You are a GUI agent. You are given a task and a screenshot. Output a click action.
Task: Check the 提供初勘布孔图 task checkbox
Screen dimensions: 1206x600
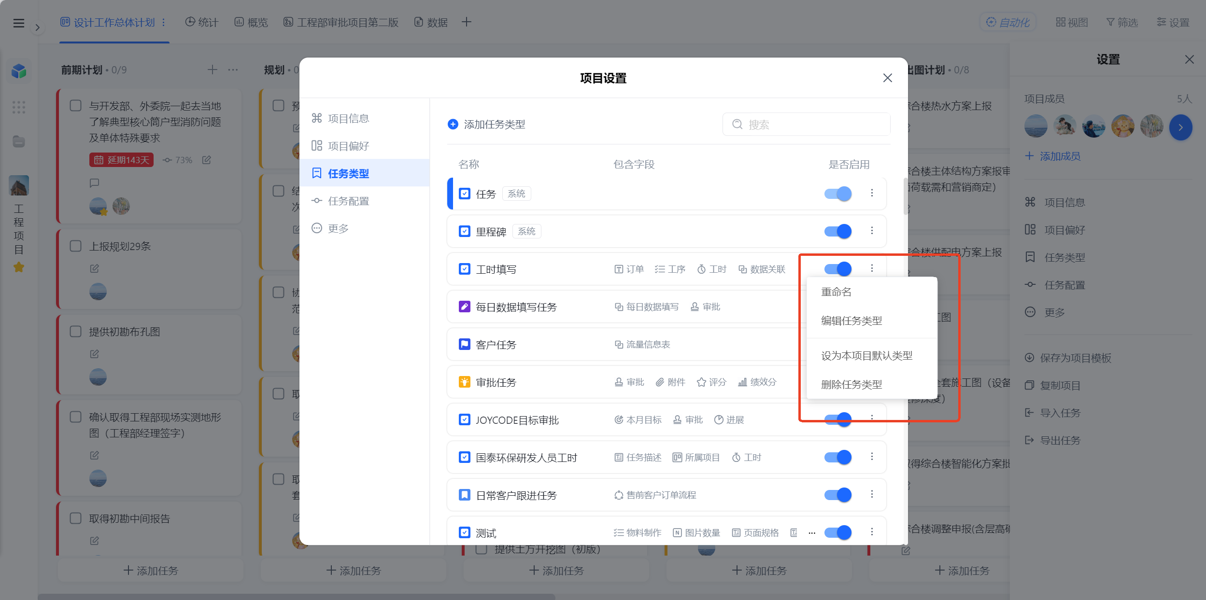(x=76, y=331)
